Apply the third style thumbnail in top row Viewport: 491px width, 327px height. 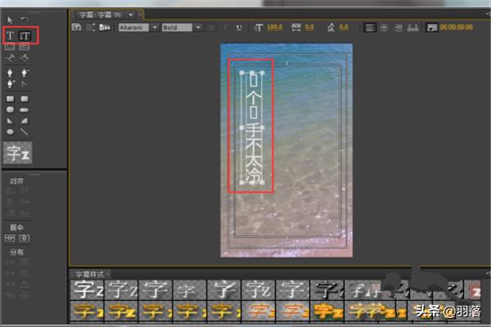coord(155,289)
